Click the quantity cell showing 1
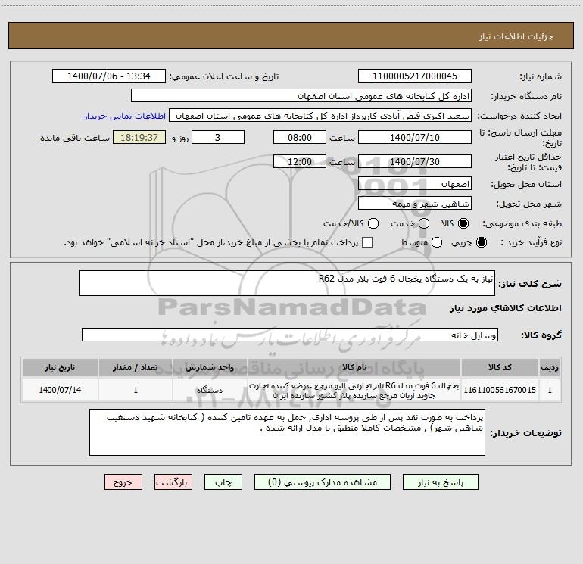 pos(136,390)
